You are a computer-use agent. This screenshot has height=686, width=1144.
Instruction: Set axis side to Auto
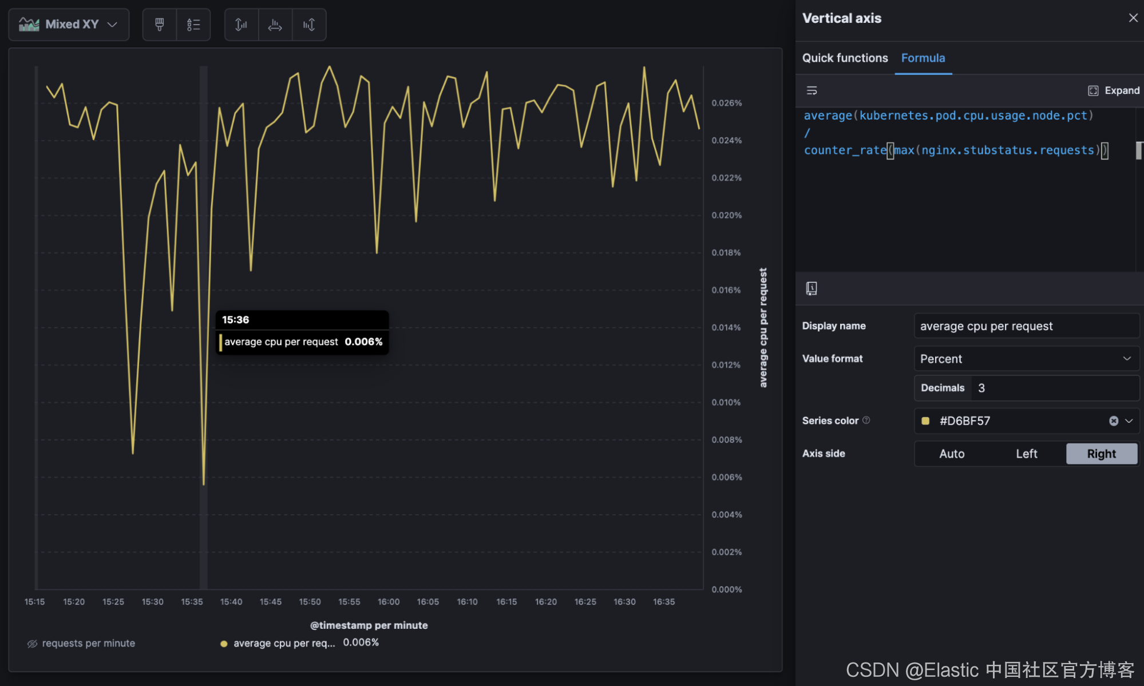coord(952,454)
